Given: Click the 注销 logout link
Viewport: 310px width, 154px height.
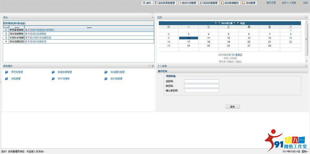Looking at the screenshot, I should click(x=305, y=3).
